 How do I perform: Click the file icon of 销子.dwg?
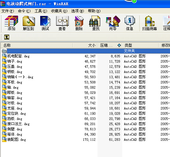point(4,61)
